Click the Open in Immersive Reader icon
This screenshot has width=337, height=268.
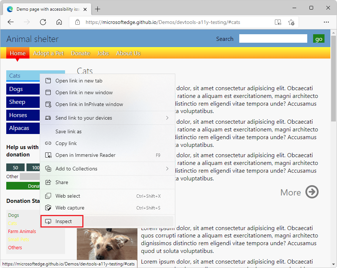(48, 155)
